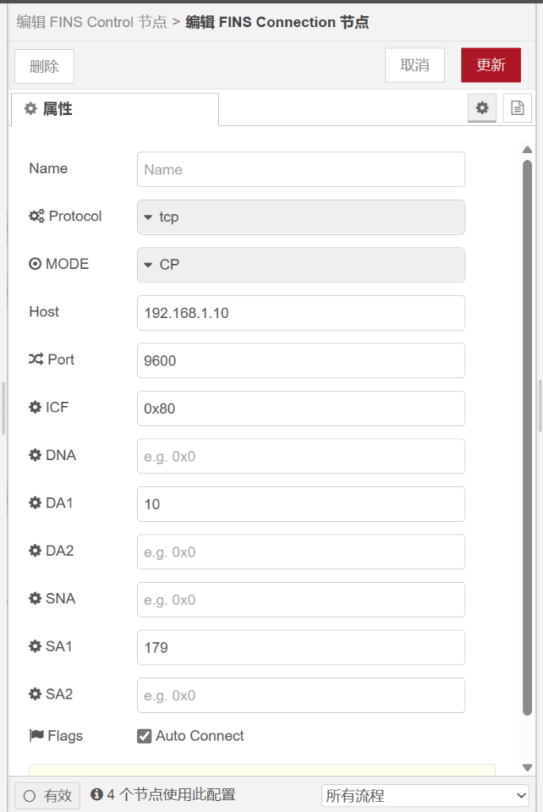Click the Flags flag icon
Screen dimensions: 543x812
[x=36, y=736]
